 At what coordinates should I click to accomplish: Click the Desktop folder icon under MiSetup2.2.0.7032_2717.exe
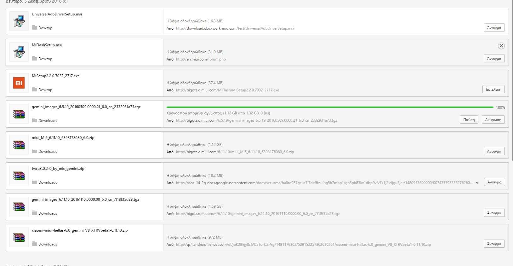coord(35,90)
